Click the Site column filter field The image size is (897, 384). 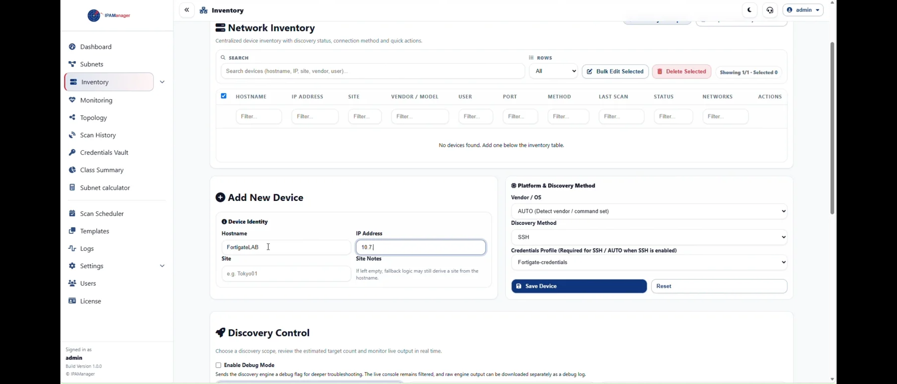click(365, 116)
